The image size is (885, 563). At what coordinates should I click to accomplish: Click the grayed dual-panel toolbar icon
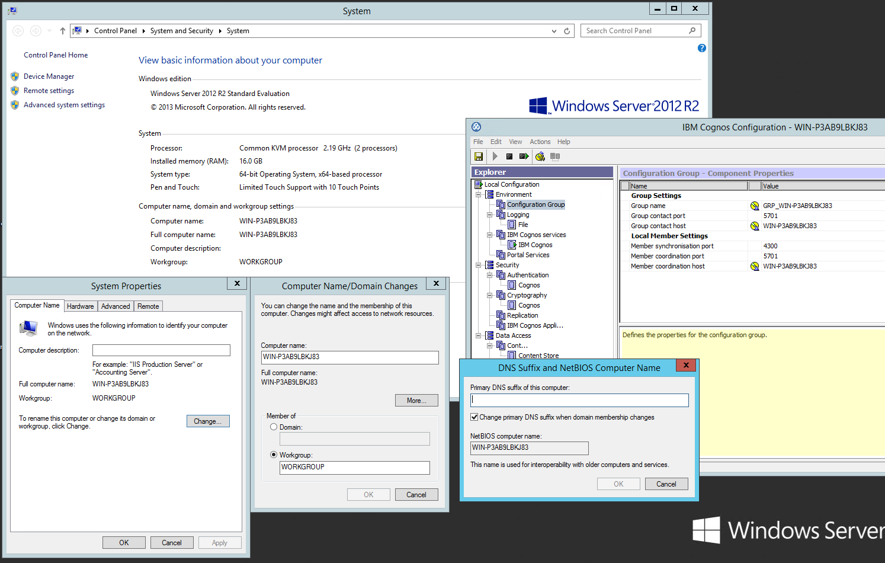pos(555,156)
